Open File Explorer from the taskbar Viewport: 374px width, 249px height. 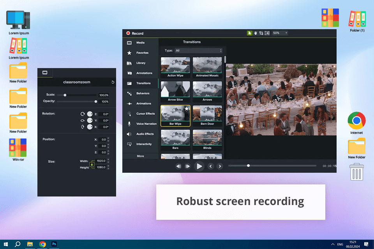click(30, 244)
